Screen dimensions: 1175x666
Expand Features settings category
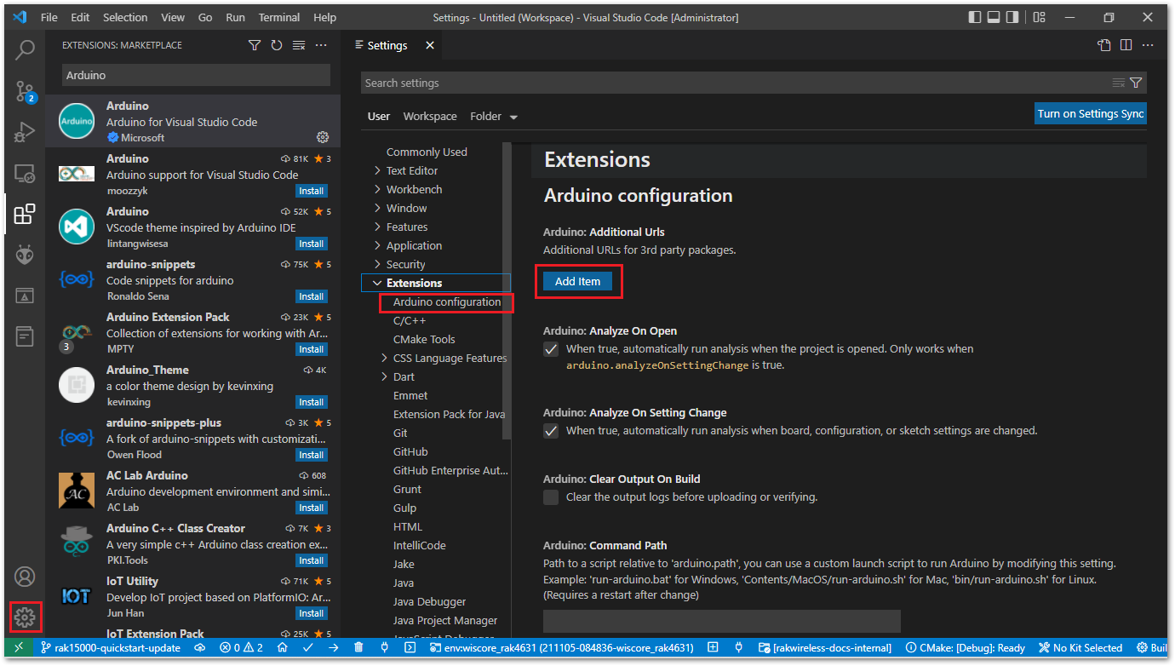click(377, 227)
